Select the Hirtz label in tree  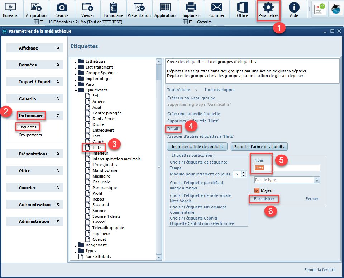click(x=96, y=147)
